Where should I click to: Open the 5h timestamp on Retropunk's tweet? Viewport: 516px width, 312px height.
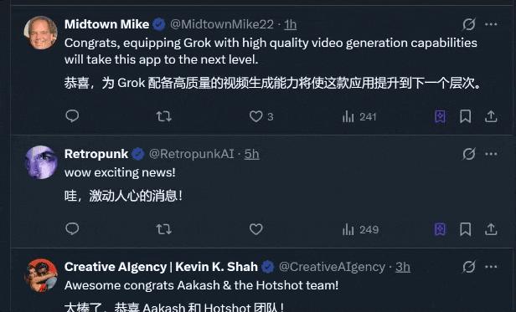251,154
